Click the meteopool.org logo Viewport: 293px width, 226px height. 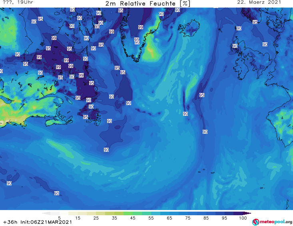pos(272,222)
